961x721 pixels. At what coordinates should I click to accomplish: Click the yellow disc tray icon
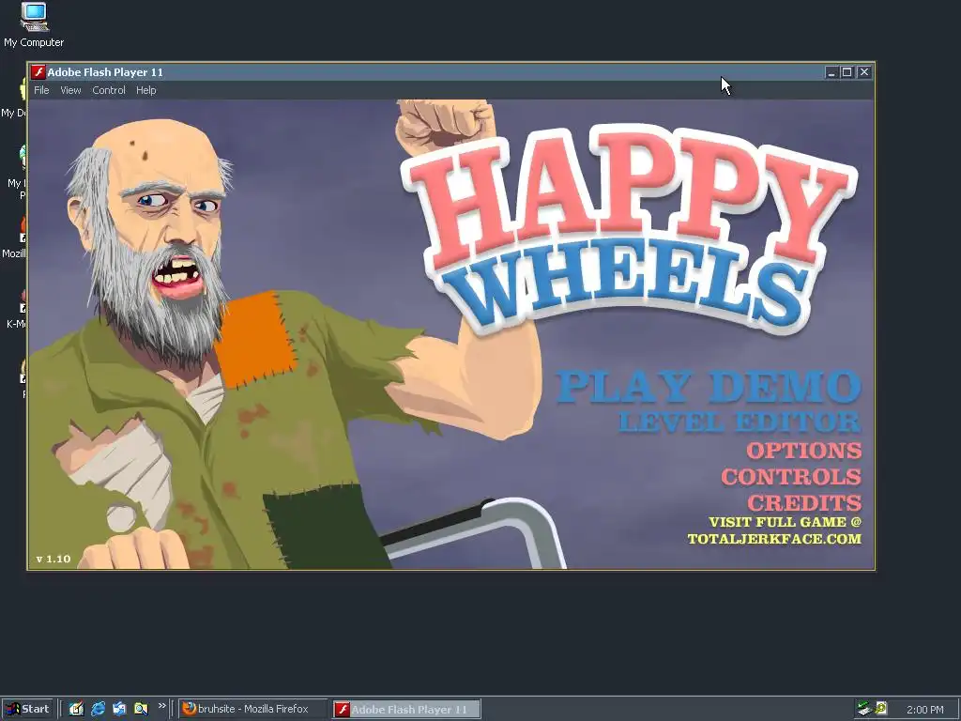point(881,709)
